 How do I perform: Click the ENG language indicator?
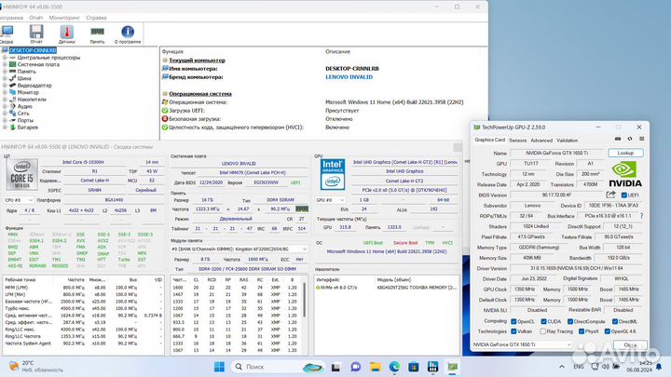pos(578,367)
